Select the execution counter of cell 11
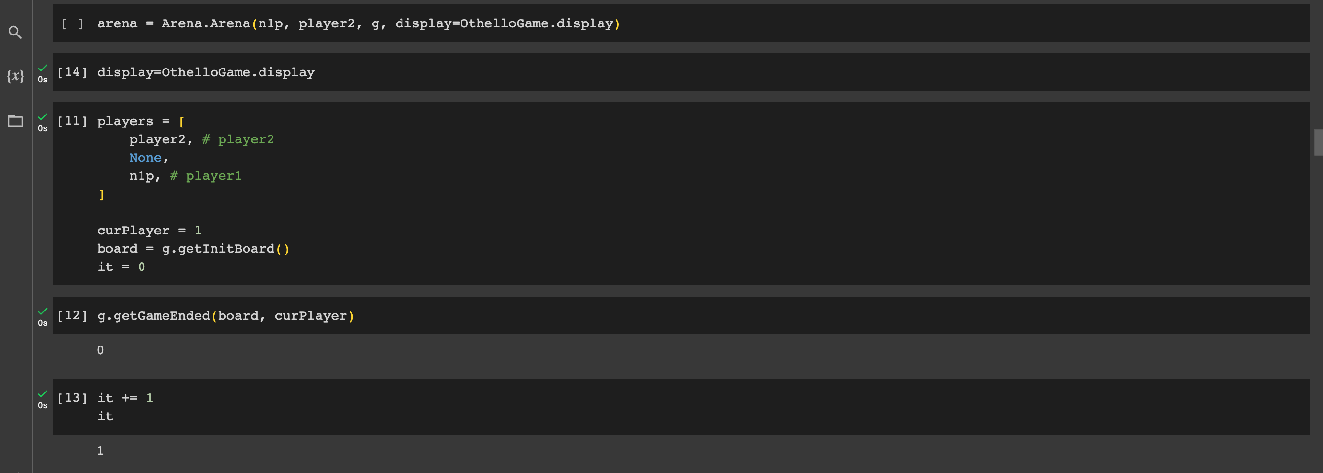 point(72,121)
